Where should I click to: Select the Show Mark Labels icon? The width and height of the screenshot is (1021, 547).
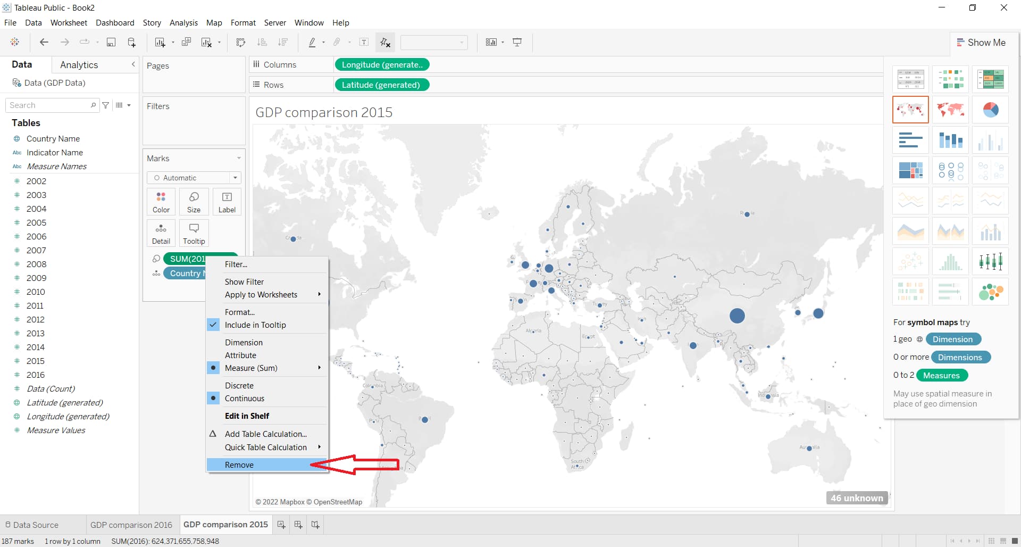364,42
